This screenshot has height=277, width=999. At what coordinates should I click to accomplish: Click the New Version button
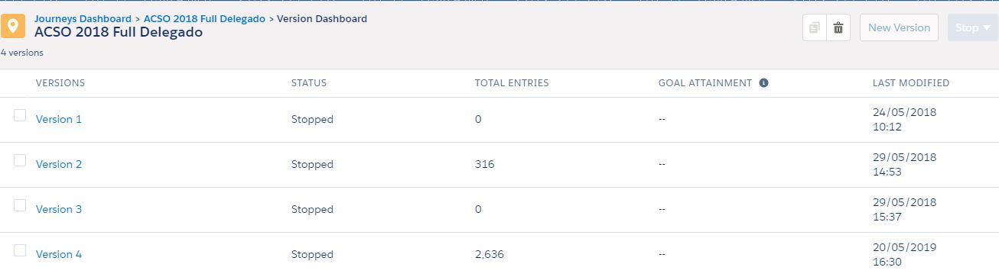(899, 28)
